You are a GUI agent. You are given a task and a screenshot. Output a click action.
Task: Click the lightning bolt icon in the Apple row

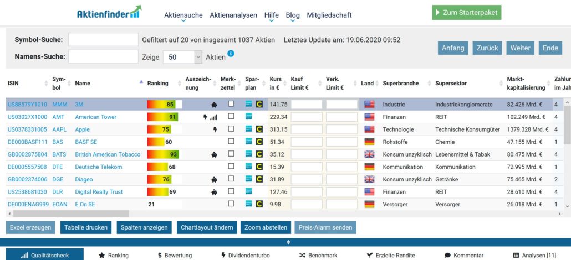[x=215, y=129]
